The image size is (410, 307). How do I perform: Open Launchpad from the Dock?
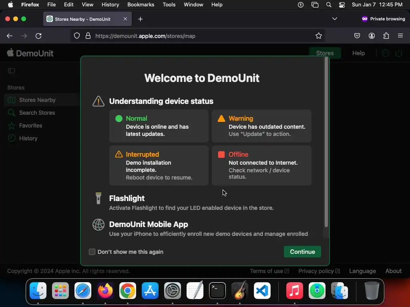[x=60, y=291]
